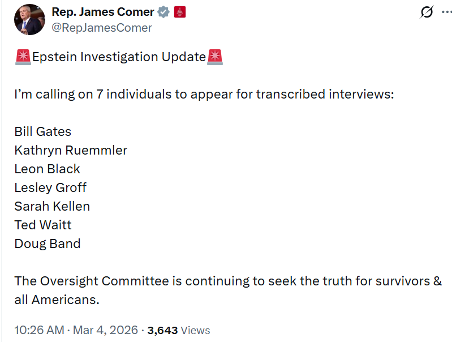The height and width of the screenshot is (342, 452).
Task: Click the siren emoji before 'Epstein'
Action: (x=23, y=57)
